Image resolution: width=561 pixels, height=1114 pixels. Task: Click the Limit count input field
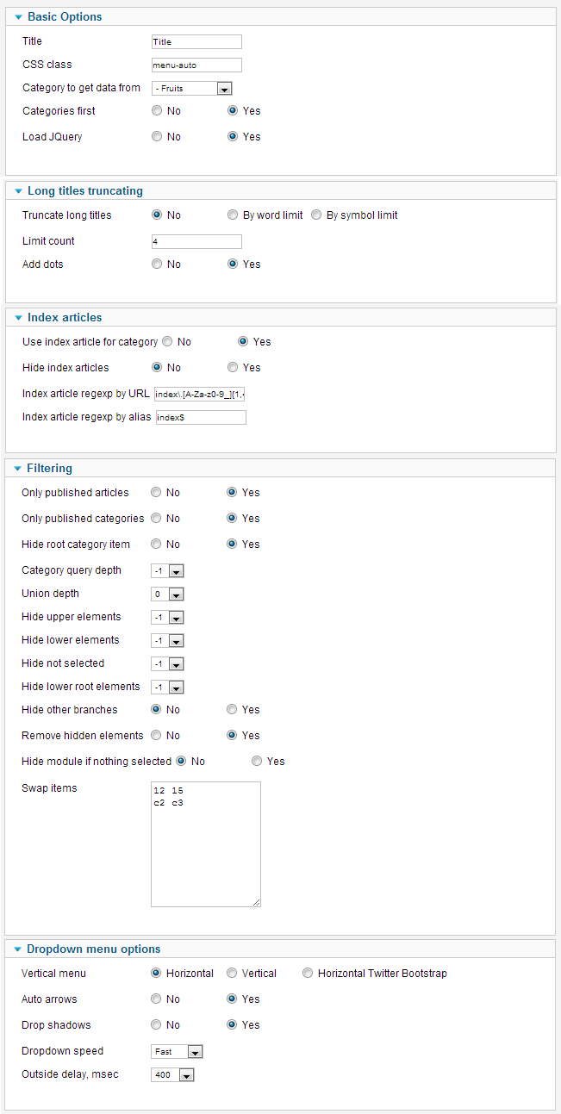(196, 241)
